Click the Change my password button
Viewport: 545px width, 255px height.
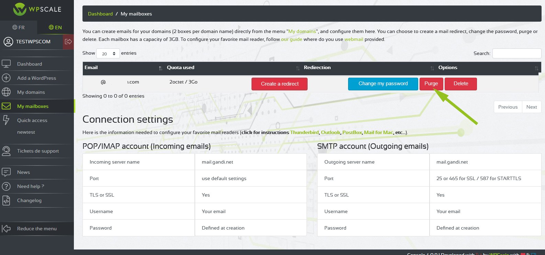383,84
